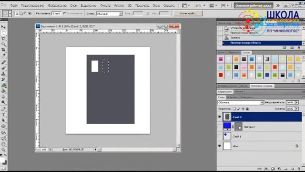Click the foreground color swatch
The image size is (305, 172).
pos(2,160)
